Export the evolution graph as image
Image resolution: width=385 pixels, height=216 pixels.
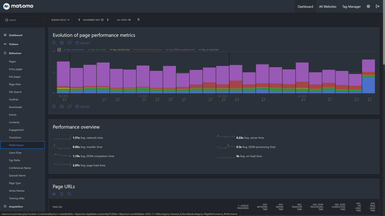click(62, 43)
